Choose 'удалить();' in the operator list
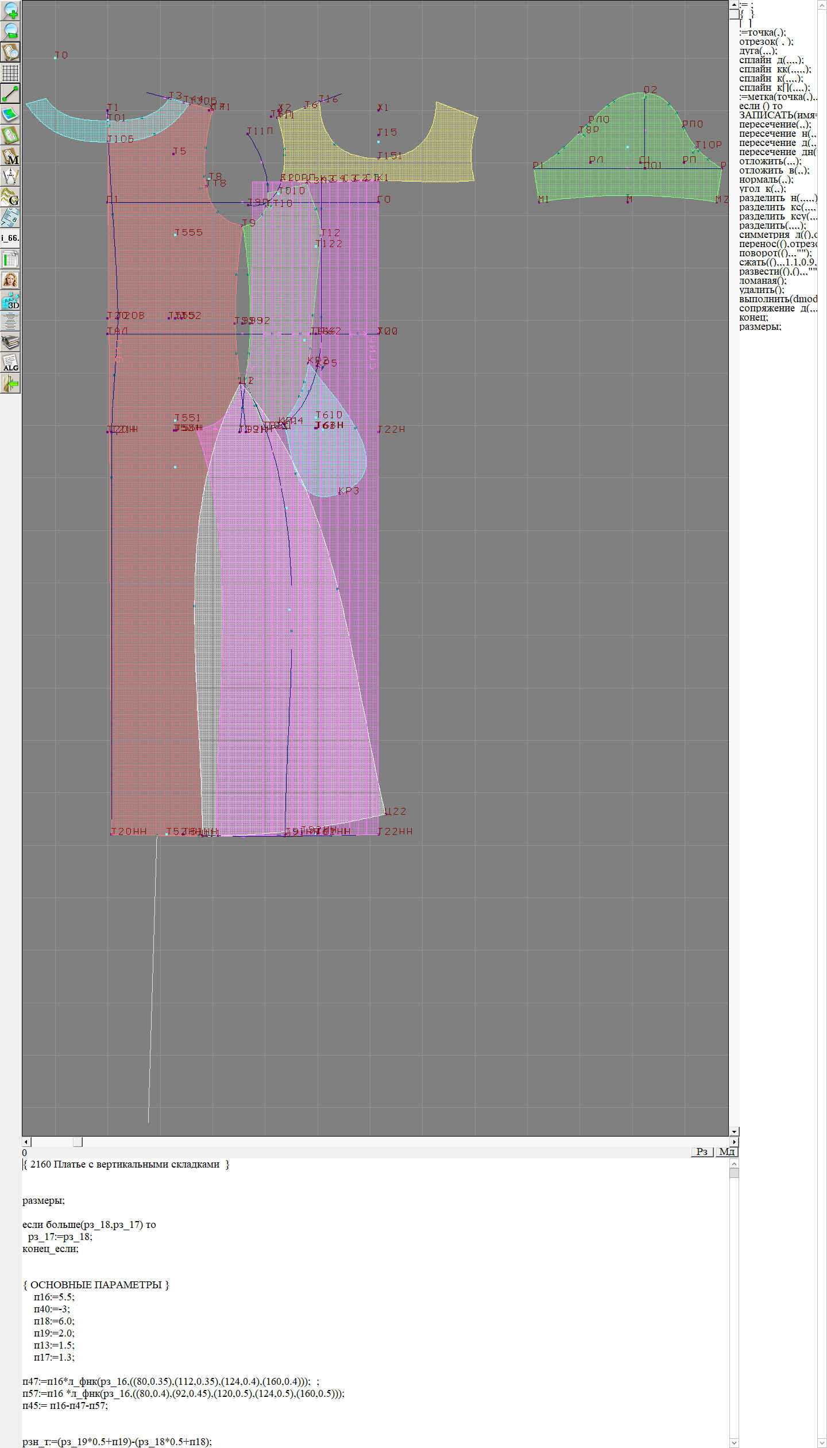This screenshot has height=1448, width=827. coord(762,290)
